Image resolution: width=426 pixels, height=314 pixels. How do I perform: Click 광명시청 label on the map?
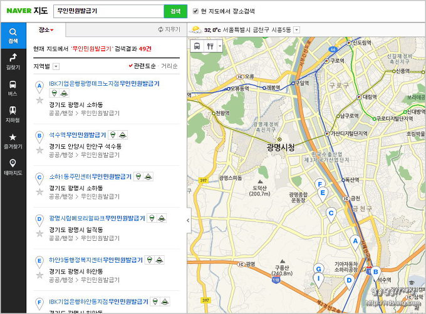coord(281,148)
